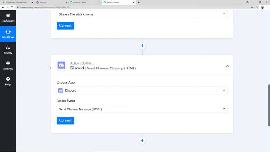This screenshot has height=152, width=270.
Task: Switch to the Accounts Apps browser tab
Action: (x=85, y=3)
